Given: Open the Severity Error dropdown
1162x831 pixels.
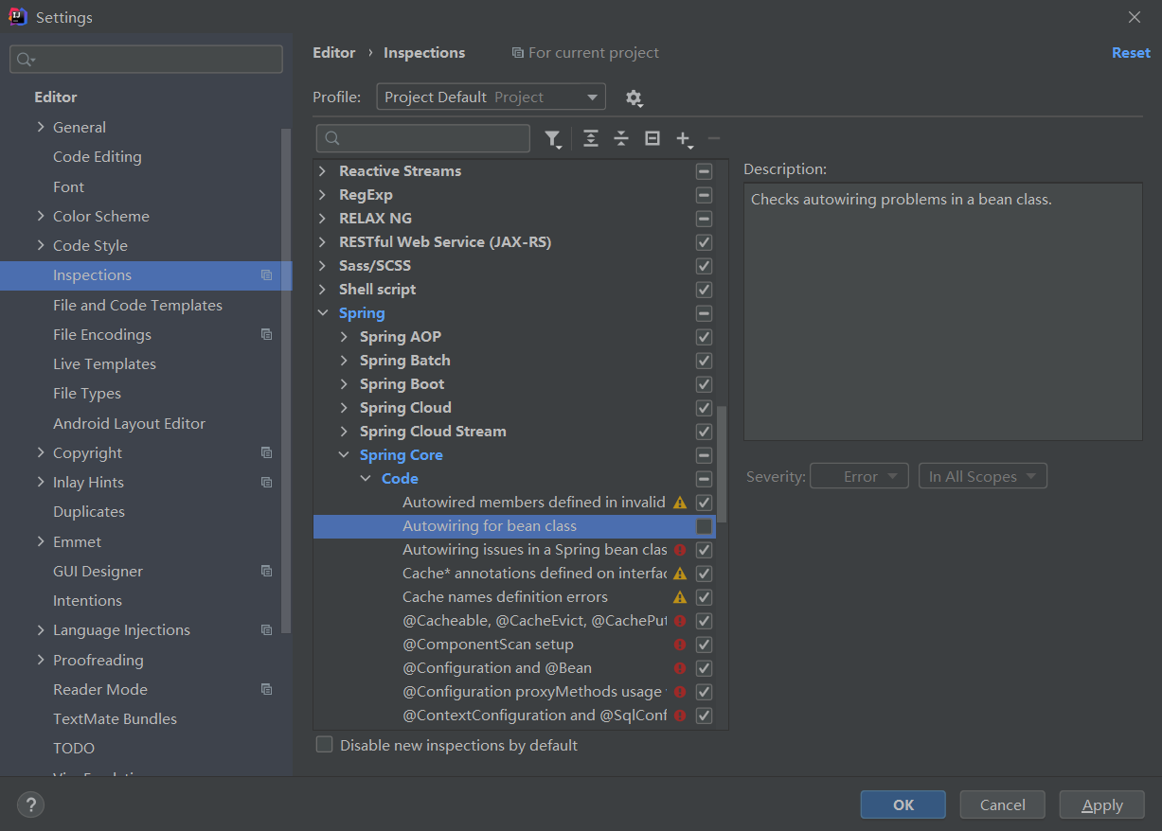Looking at the screenshot, I should (x=860, y=476).
